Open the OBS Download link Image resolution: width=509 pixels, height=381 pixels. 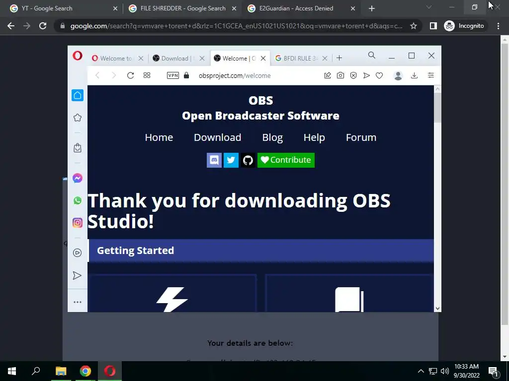pos(218,137)
